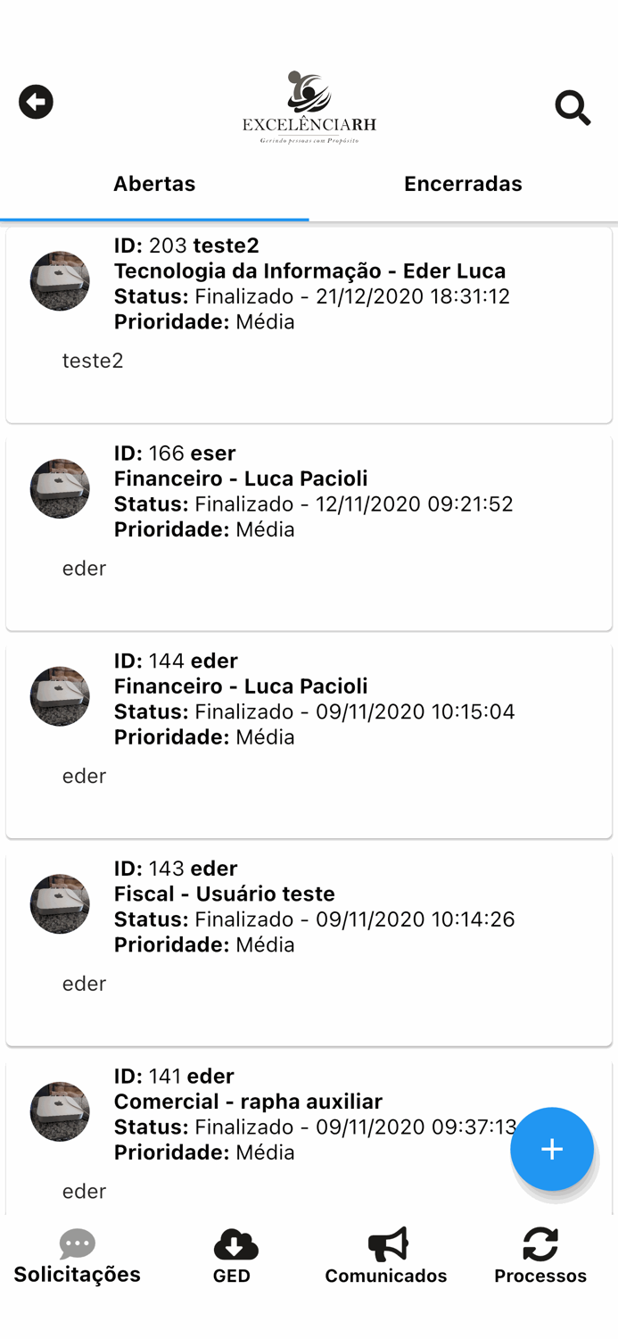The image size is (618, 1339).
Task: Open ticket ID 166 eser
Action: 309,529
